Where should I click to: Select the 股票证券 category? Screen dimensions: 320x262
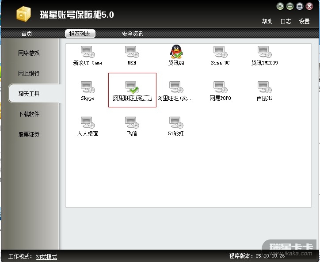(29, 134)
